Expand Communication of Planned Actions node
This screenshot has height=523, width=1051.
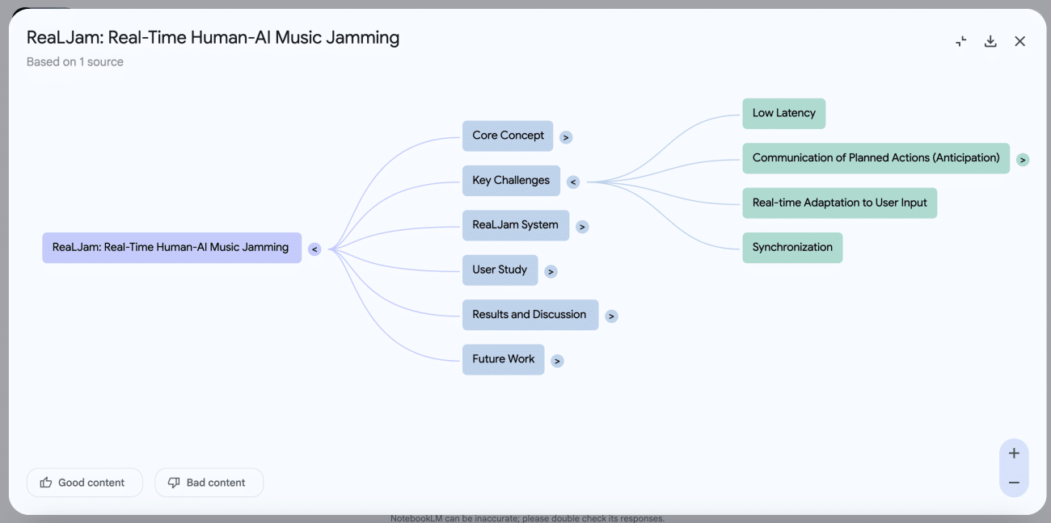1023,160
